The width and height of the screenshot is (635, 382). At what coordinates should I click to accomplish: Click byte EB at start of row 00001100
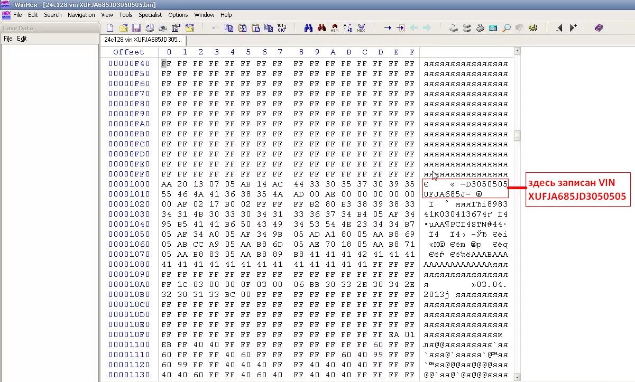tap(166, 345)
